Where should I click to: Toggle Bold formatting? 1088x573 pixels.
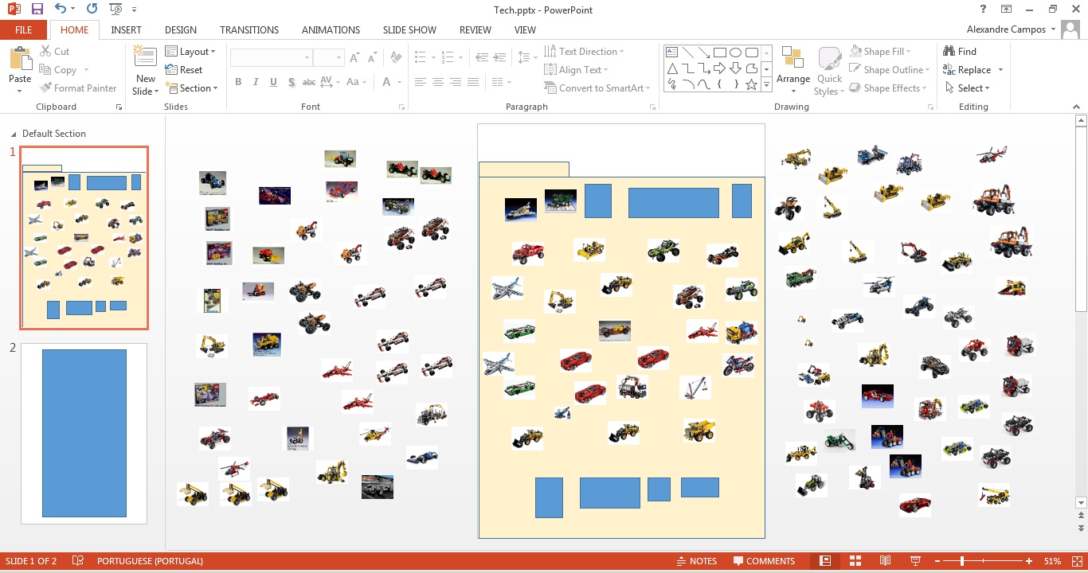click(238, 82)
